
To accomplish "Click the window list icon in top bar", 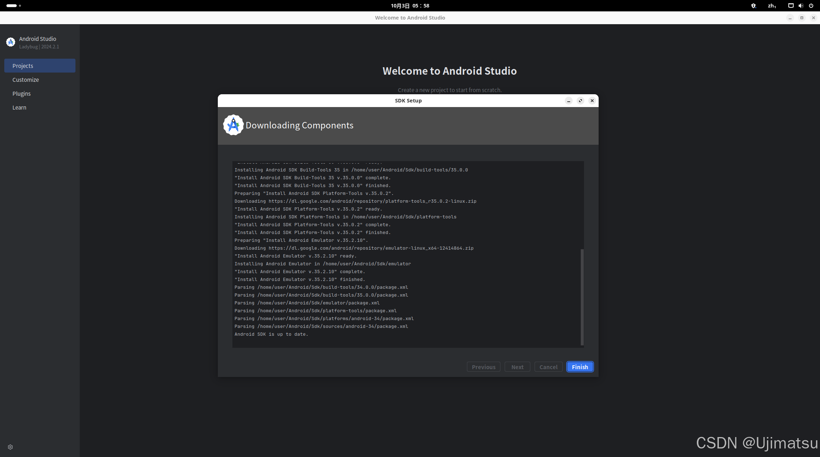I will pyautogui.click(x=790, y=6).
